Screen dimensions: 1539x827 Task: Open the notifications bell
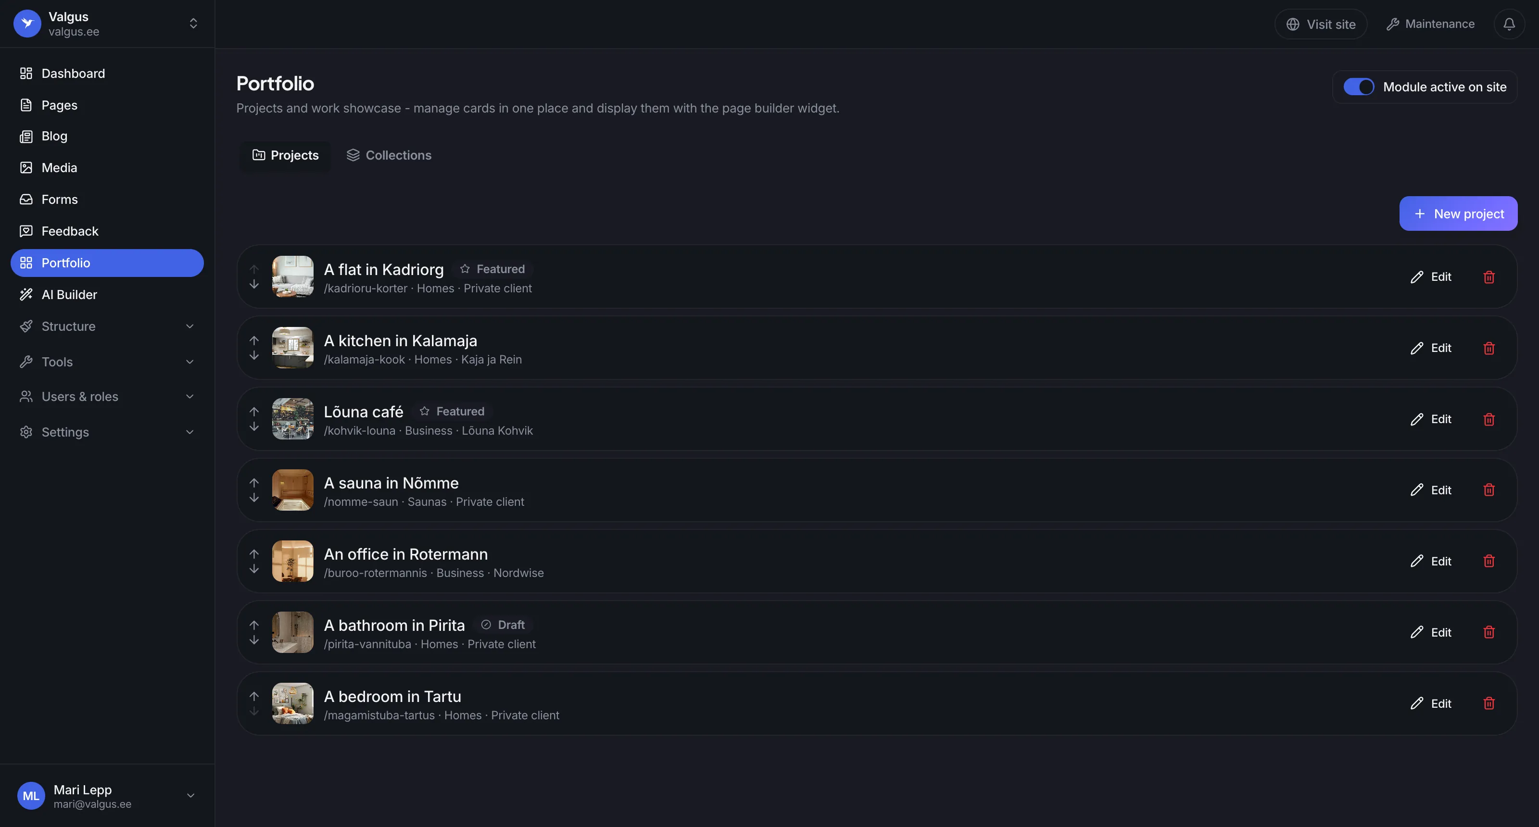(x=1509, y=24)
